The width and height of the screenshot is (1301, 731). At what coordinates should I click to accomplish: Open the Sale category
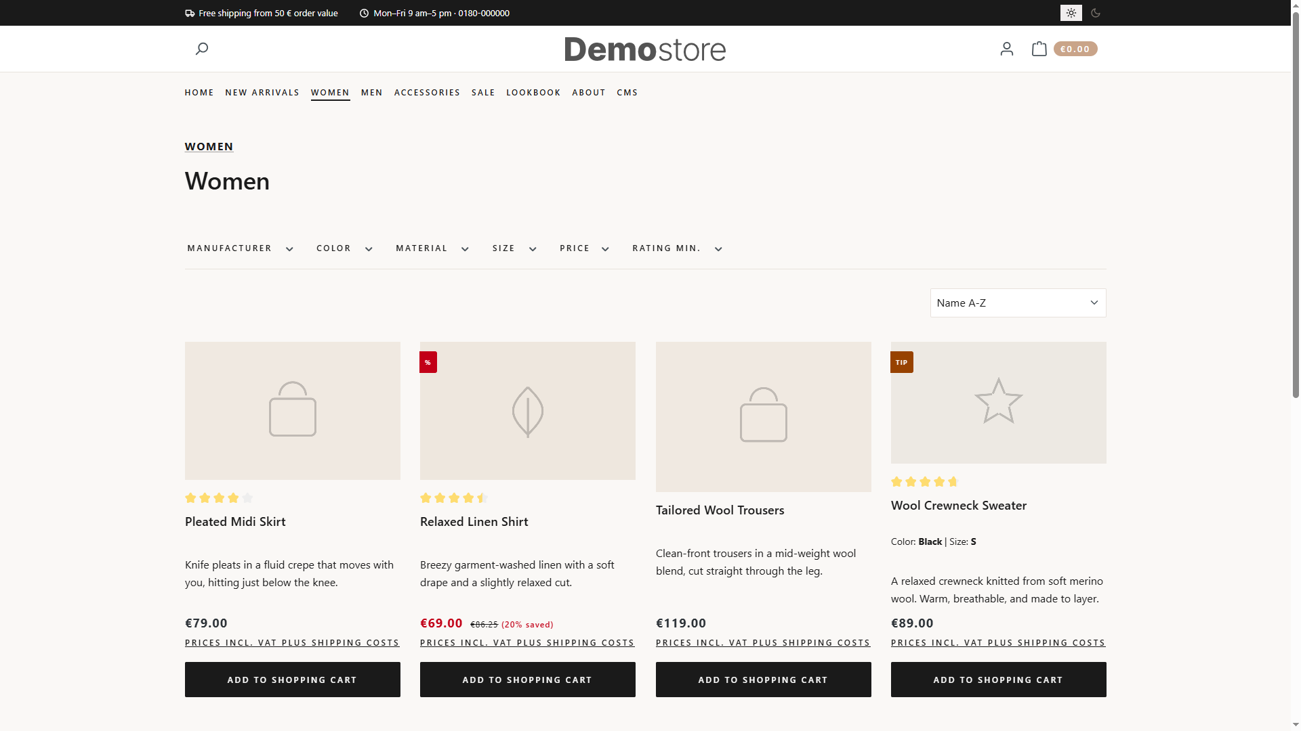(x=483, y=93)
